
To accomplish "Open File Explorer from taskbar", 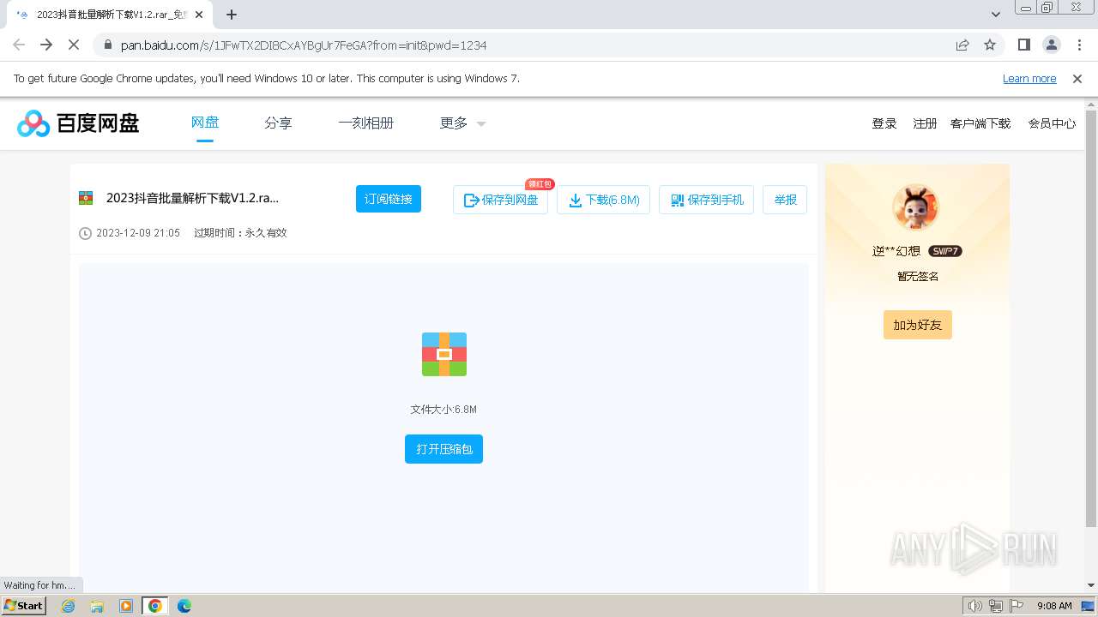I will coord(97,606).
